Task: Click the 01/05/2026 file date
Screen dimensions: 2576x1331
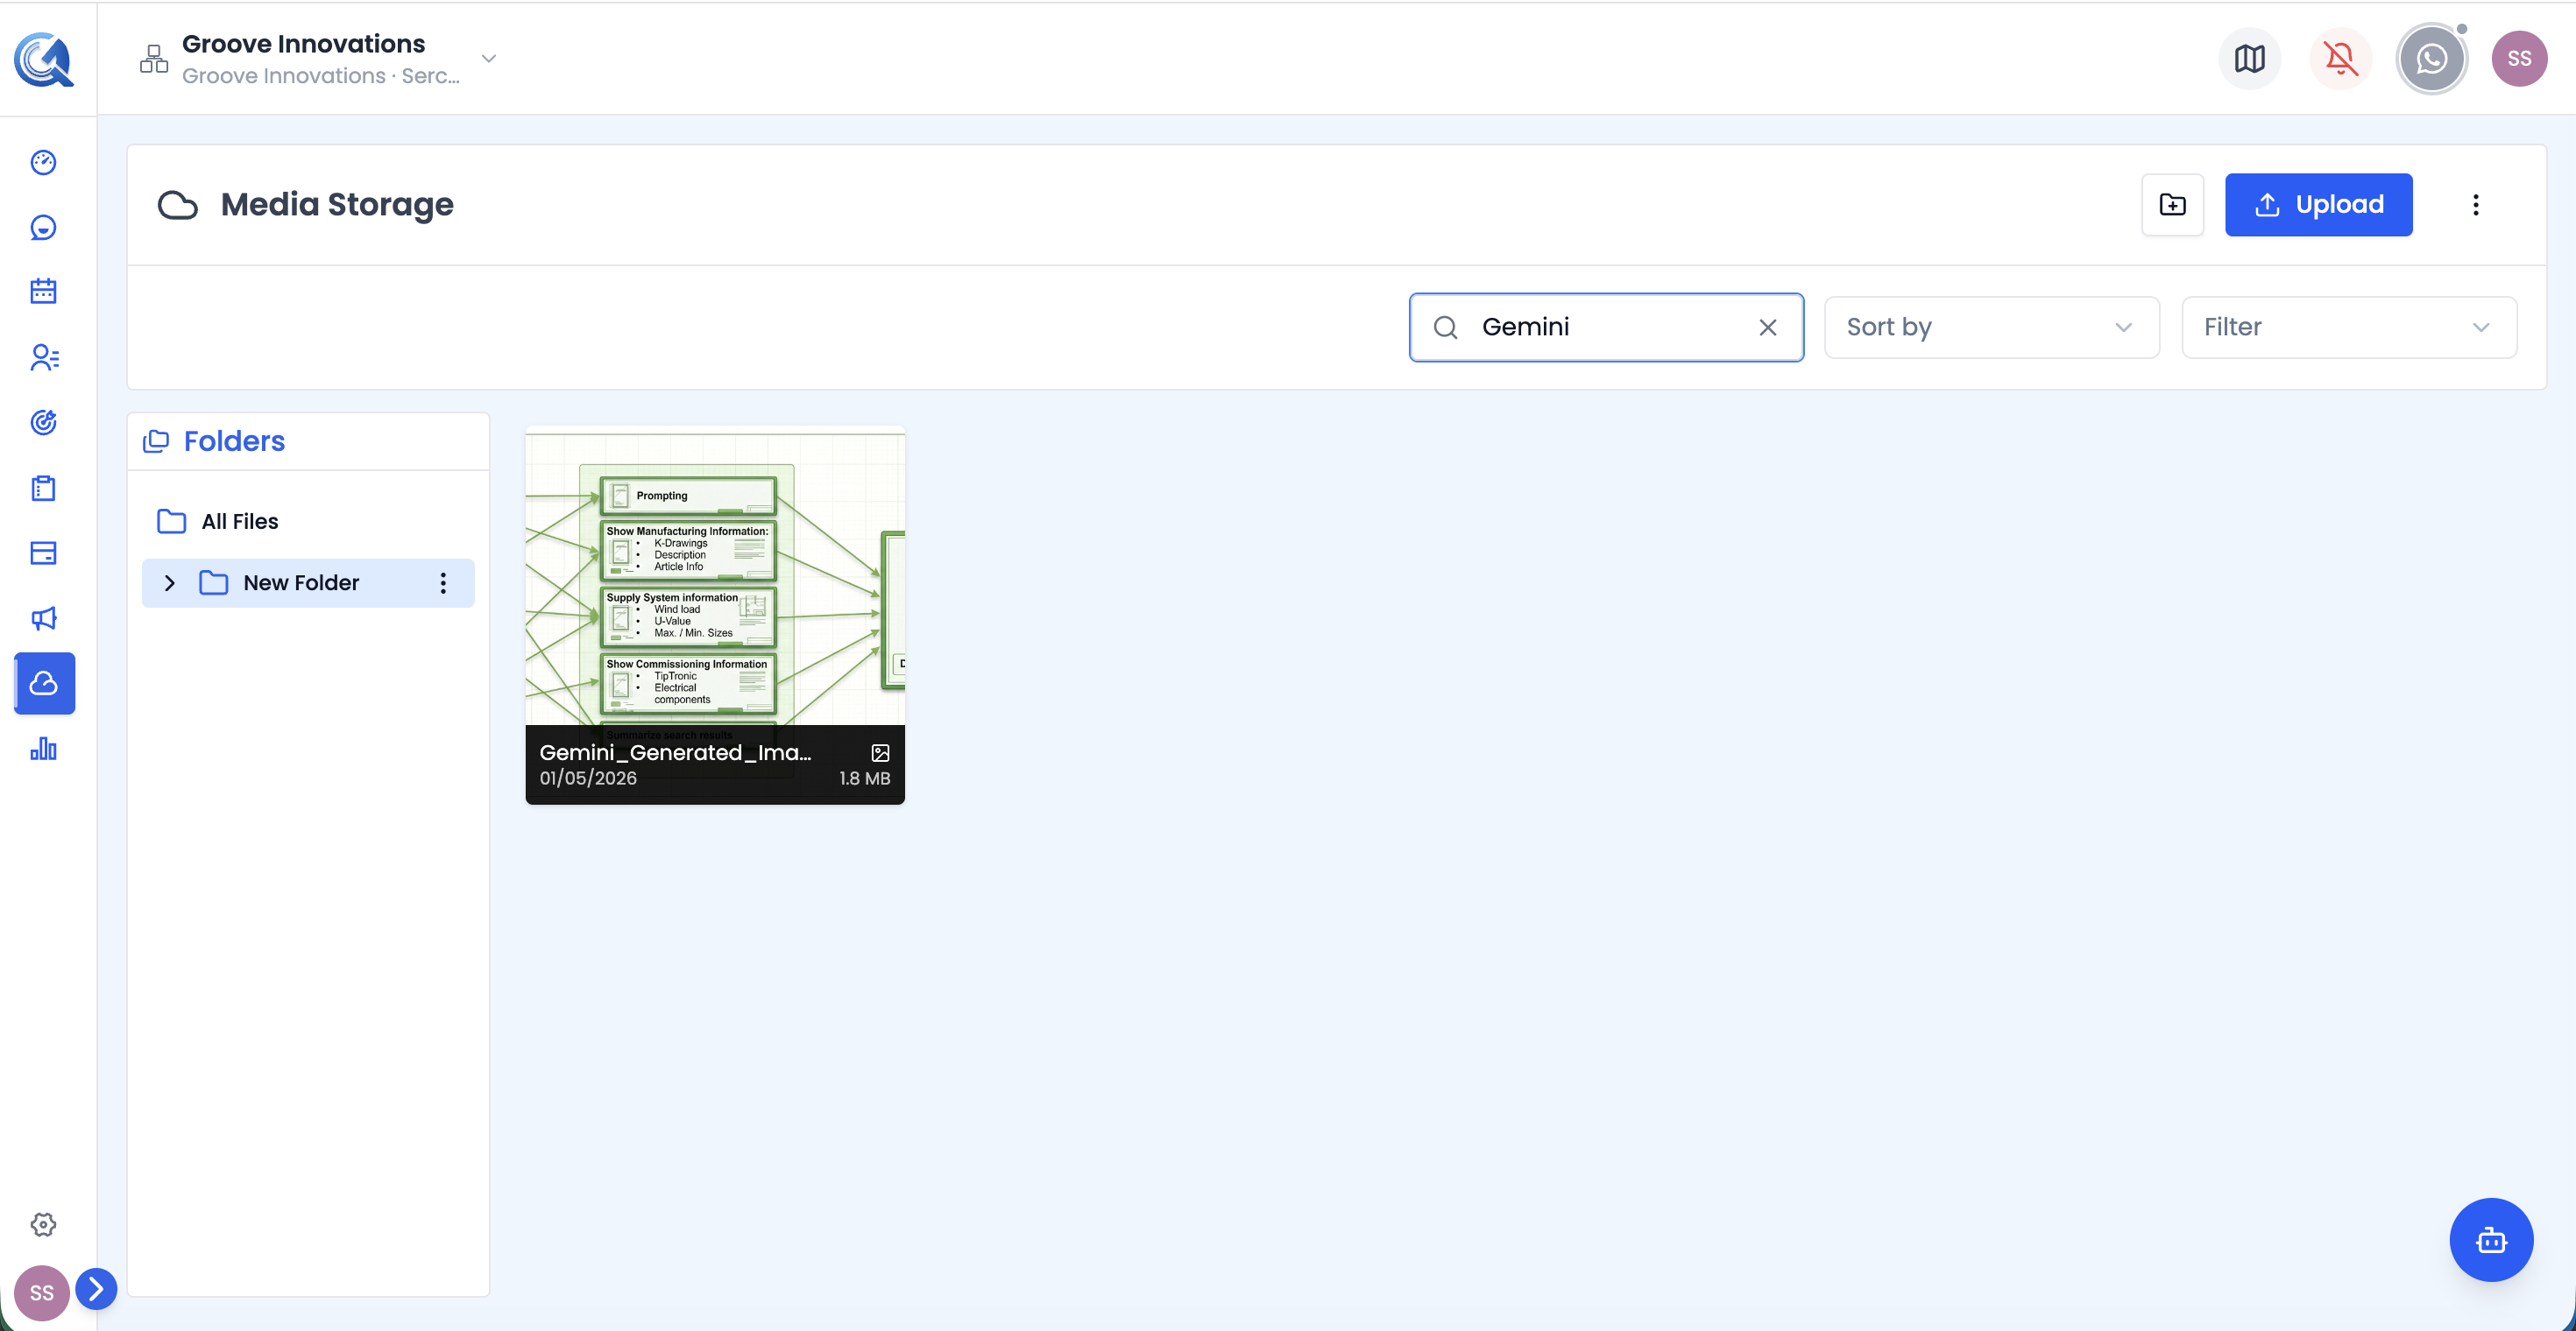Action: [x=588, y=778]
